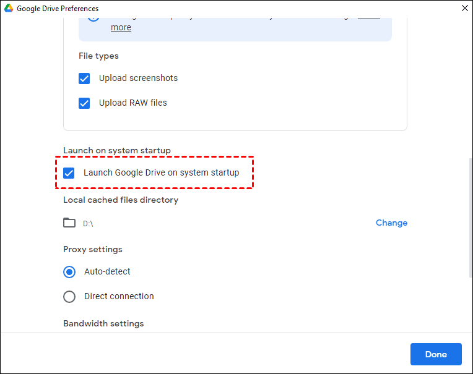The width and height of the screenshot is (473, 374).
Task: Click the folder icon beside D:\ path
Action: pyautogui.click(x=69, y=223)
